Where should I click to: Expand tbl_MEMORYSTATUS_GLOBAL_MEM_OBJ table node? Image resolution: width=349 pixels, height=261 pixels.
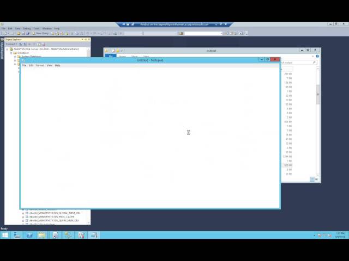tap(23, 213)
